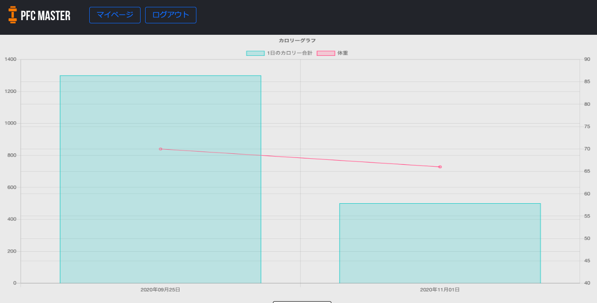The height and width of the screenshot is (303, 597).
Task: Click the 2020年09月25日 x-axis label
Action: tap(160, 289)
